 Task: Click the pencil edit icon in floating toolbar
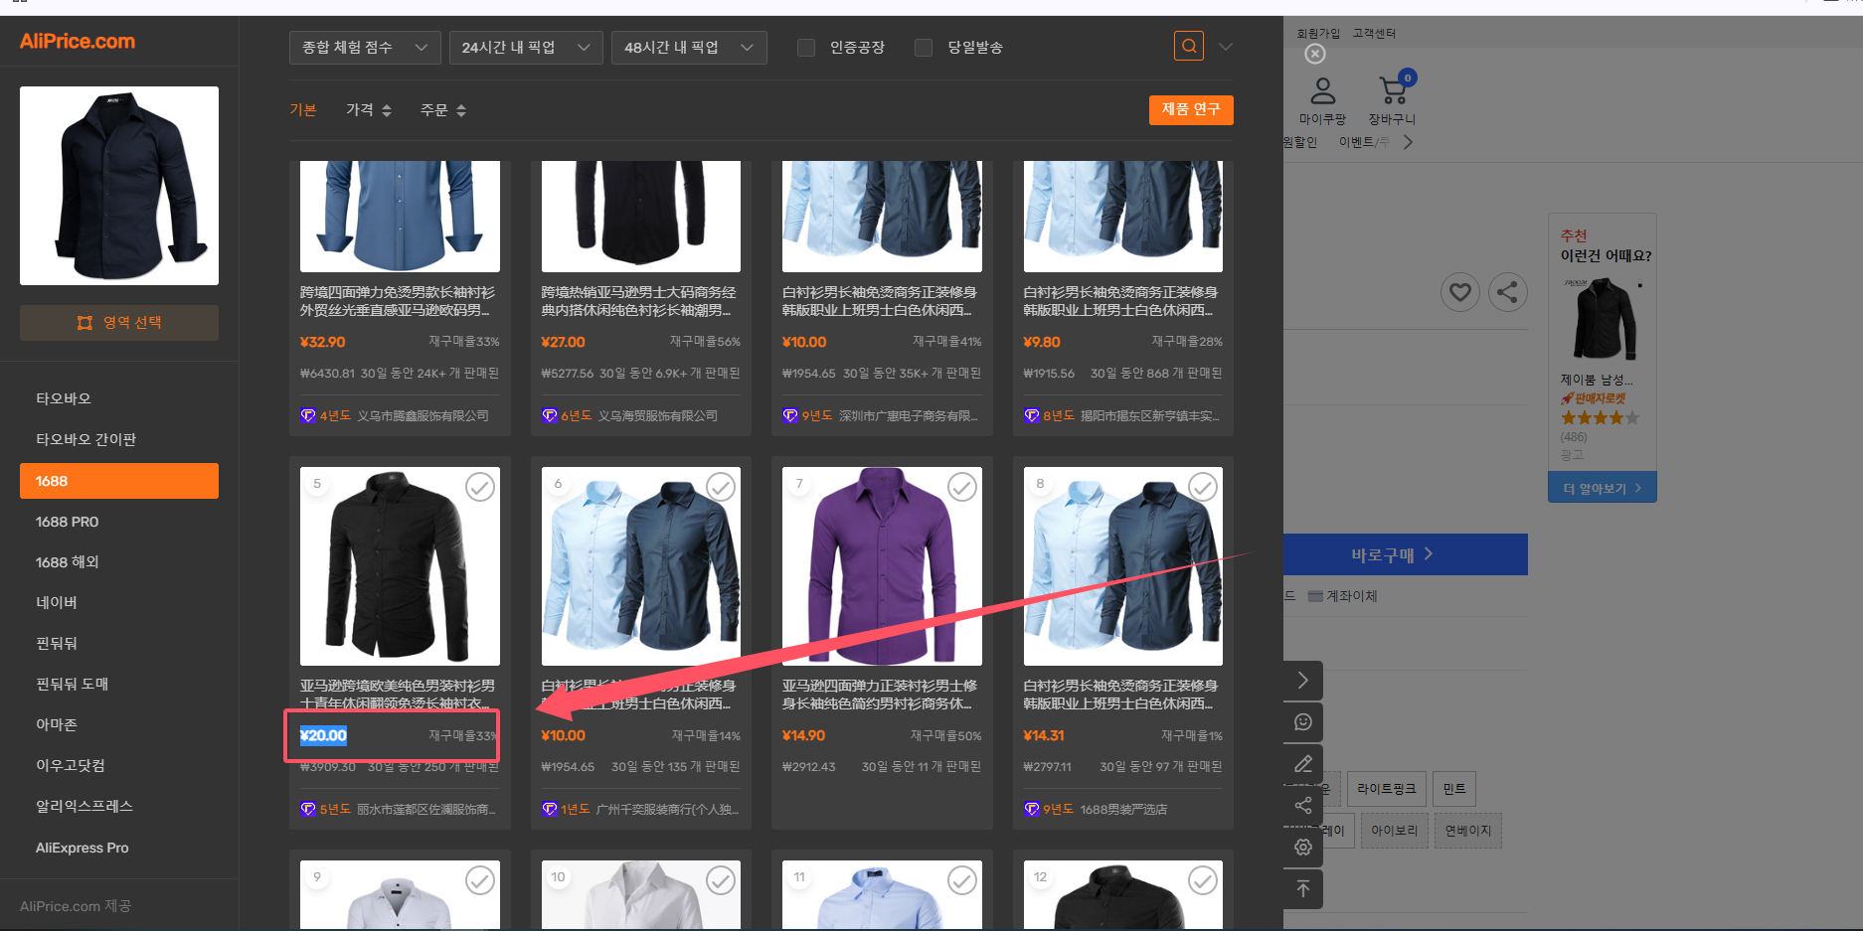coord(1303,764)
